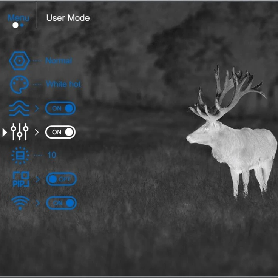Change the White hot palette value
This screenshot has height=278, width=278.
click(63, 84)
